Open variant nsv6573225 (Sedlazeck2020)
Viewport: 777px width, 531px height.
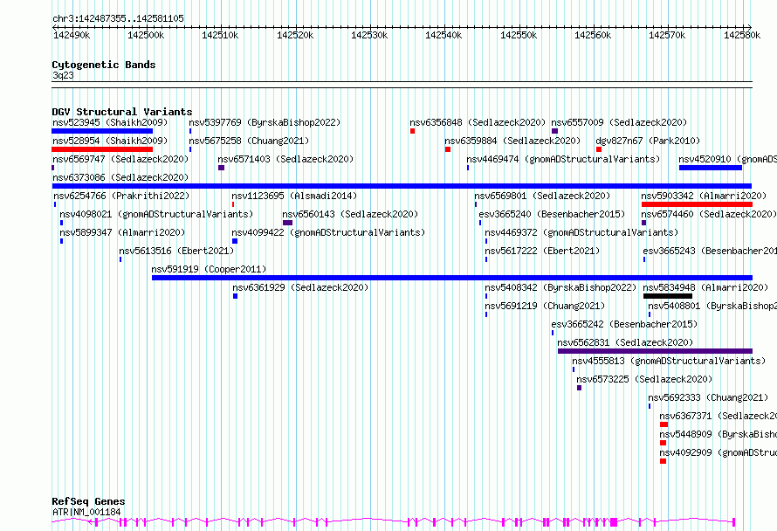(x=644, y=379)
